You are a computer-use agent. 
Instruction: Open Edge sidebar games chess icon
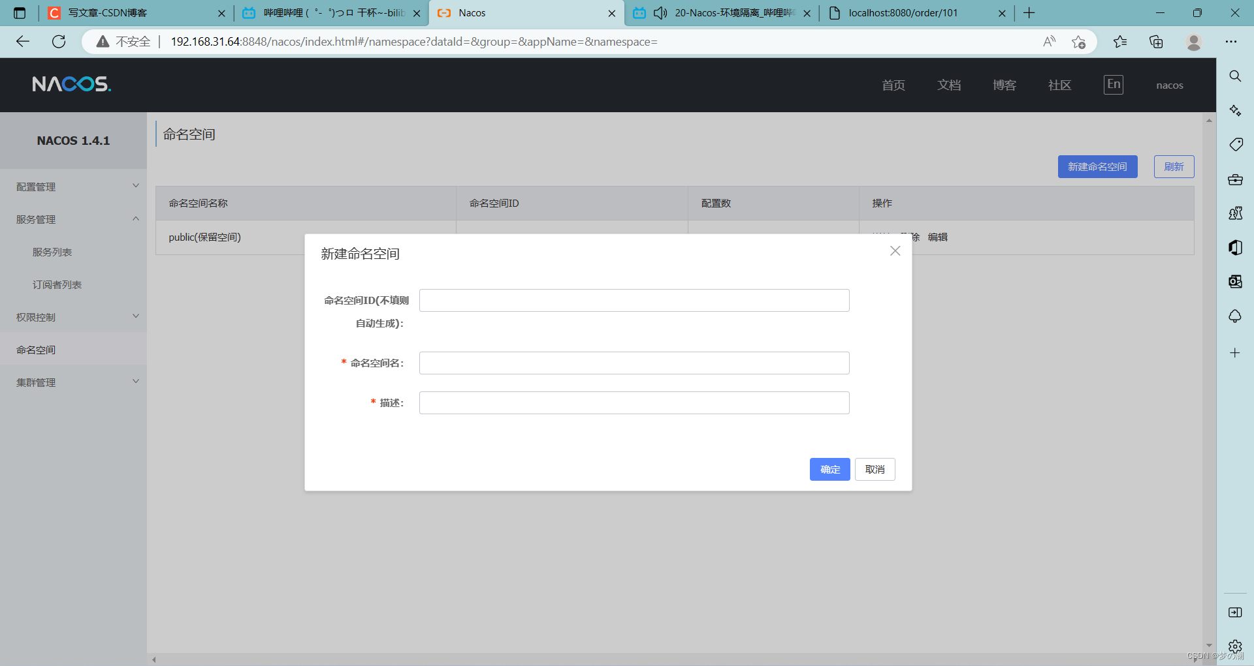click(1235, 213)
